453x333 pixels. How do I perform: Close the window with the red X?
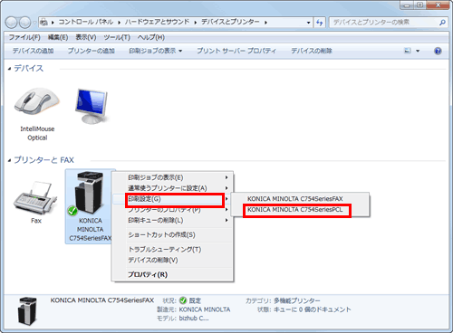click(x=438, y=5)
